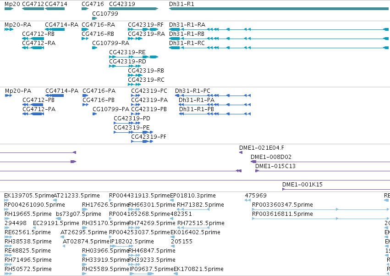Image resolution: width=390 pixels, height=276 pixels.
Task: Select the AT02874.5prime EST label
Action: click(x=86, y=242)
